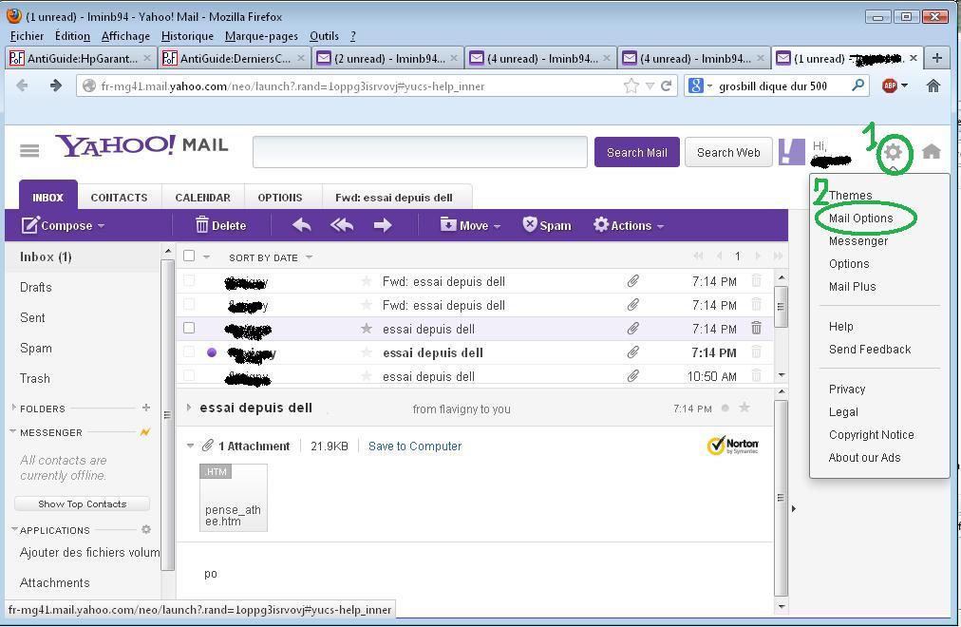Viewport: 961px width, 627px height.
Task: Expand the essai depuis dell message header
Action: click(189, 408)
